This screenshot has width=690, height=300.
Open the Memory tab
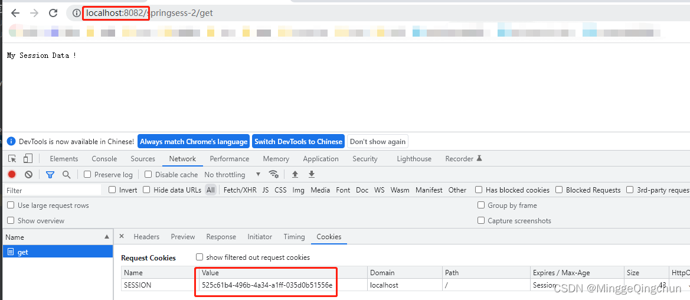(276, 159)
